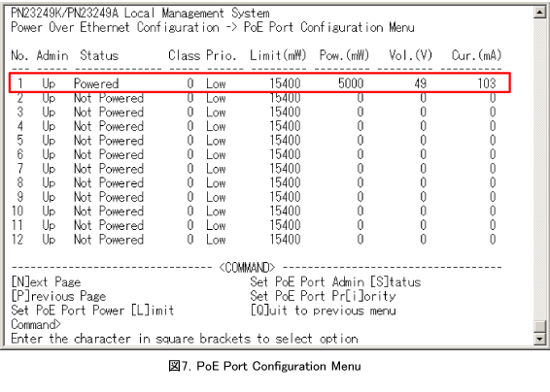This screenshot has width=550, height=392.
Task: Click 'Not Powered' status in row 2
Action: click(109, 98)
